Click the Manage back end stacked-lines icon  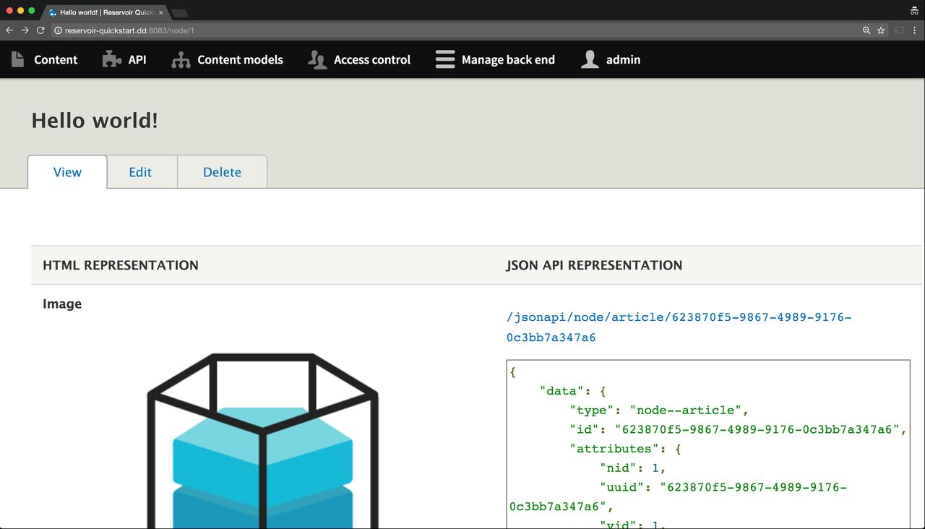coord(444,59)
